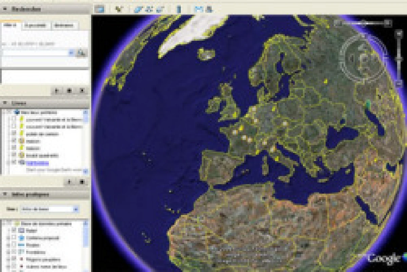407x272 pixels.
Task: Click play button below the search results
Action: tap(57, 91)
